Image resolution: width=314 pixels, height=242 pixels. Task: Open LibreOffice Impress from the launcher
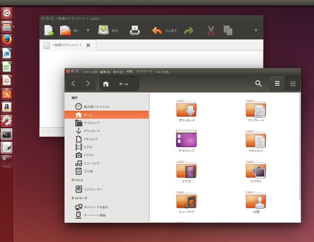point(7,80)
